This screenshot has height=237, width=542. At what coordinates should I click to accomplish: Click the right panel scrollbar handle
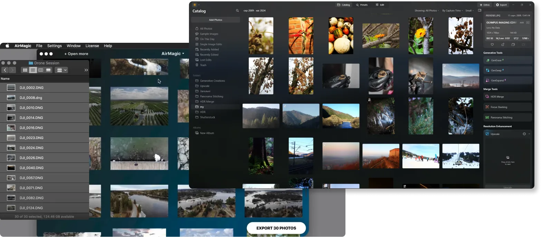[481, 27]
